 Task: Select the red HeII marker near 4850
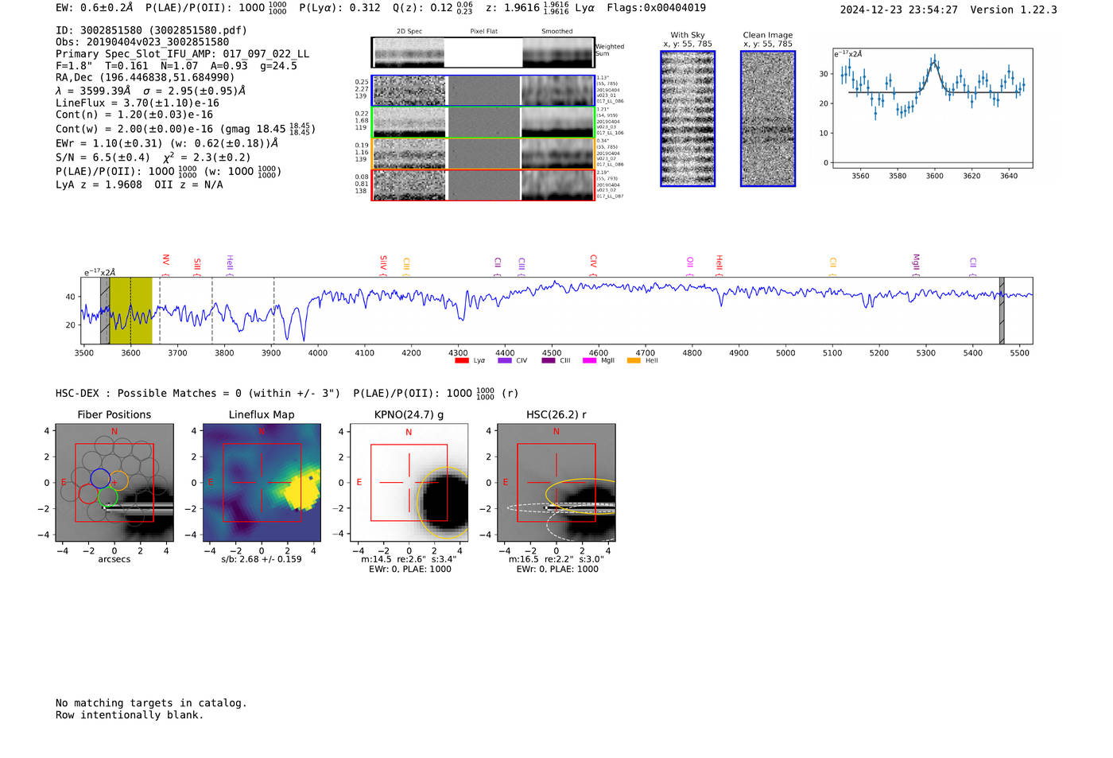(719, 263)
